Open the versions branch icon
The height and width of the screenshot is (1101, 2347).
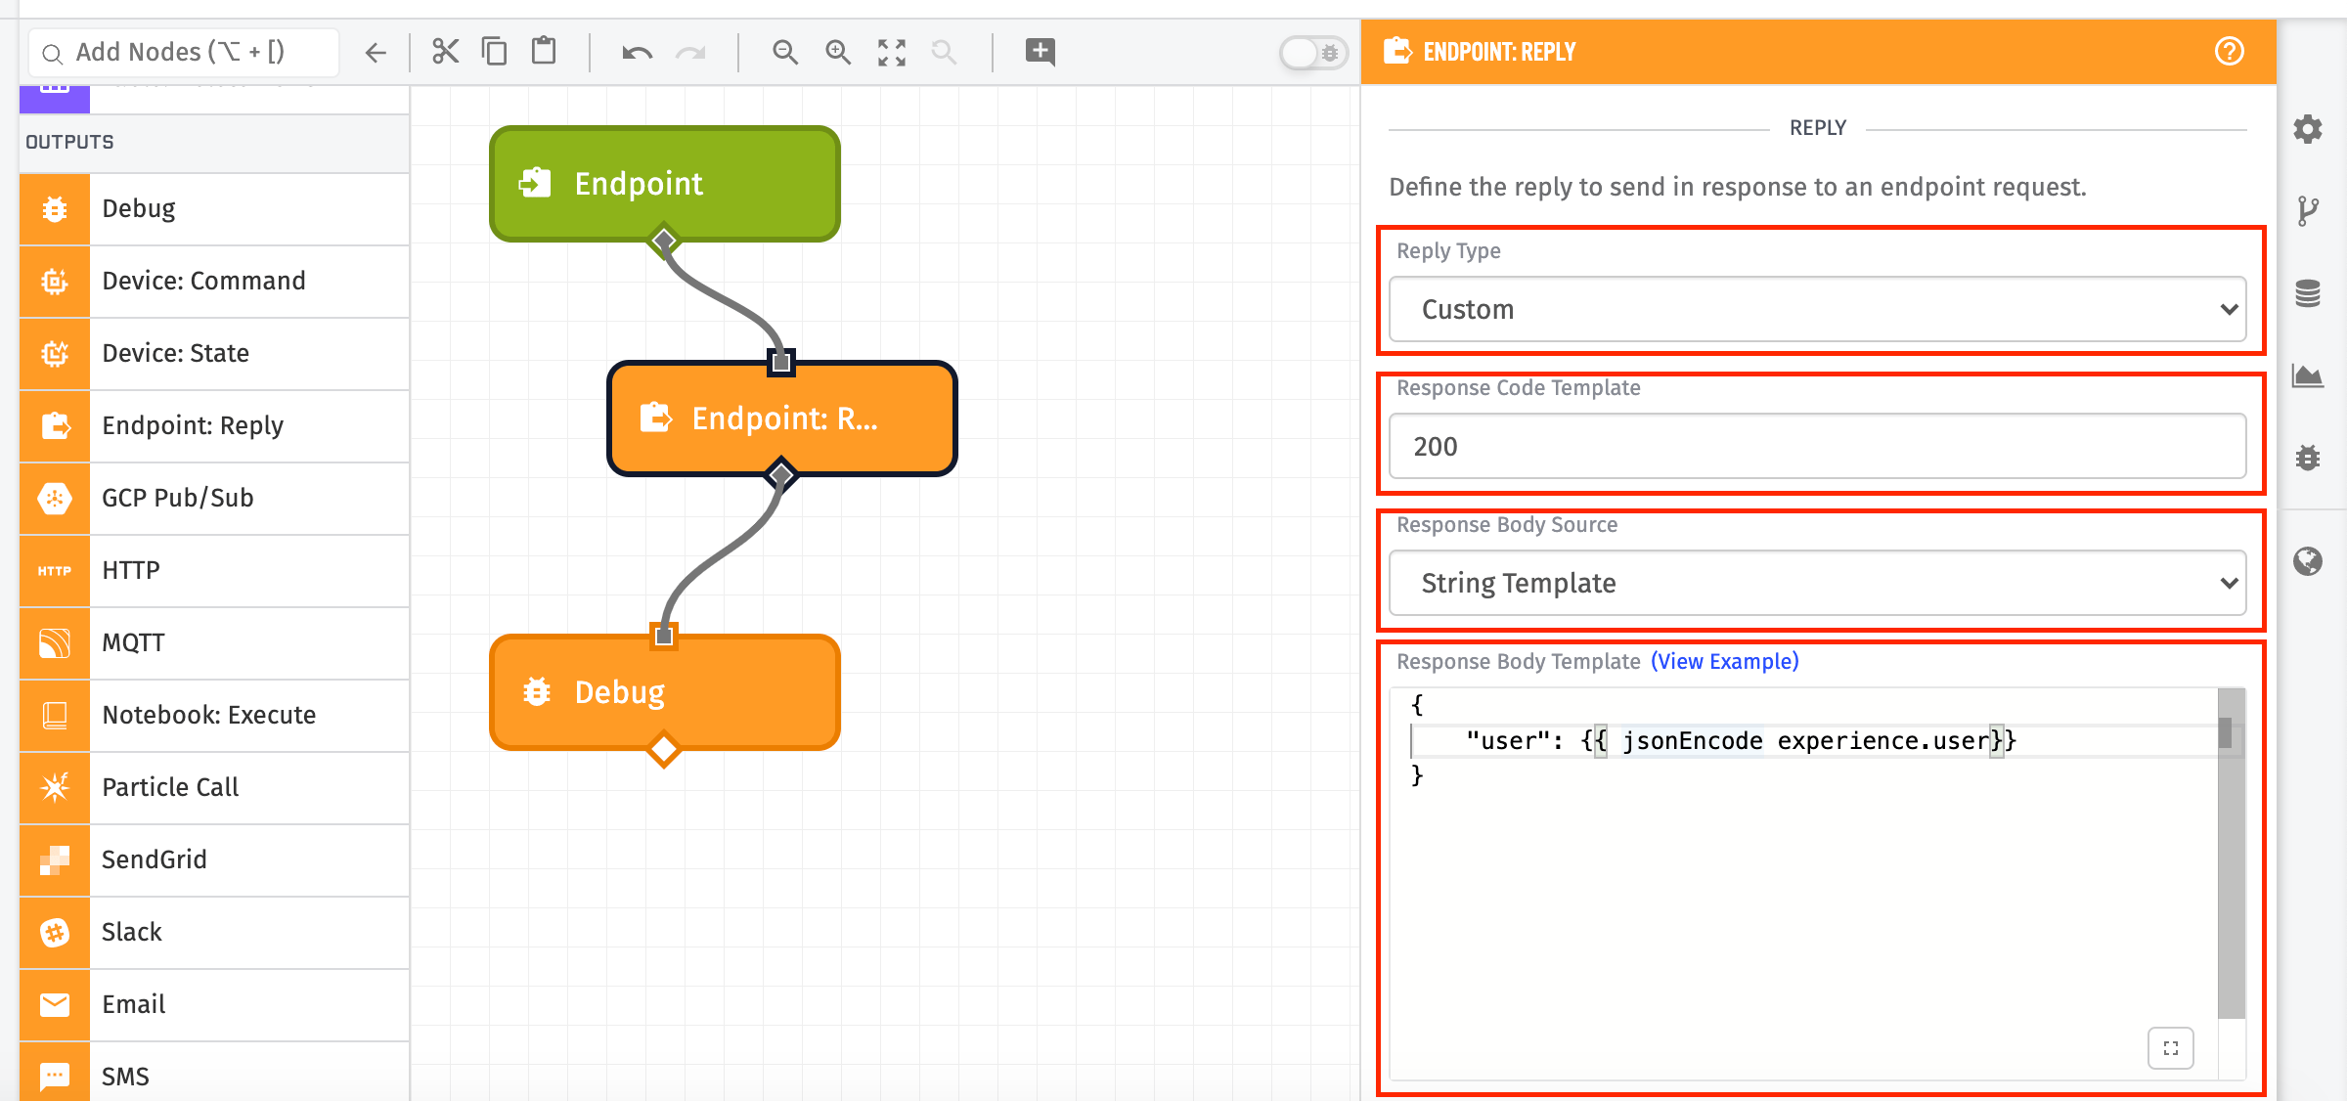click(2308, 210)
